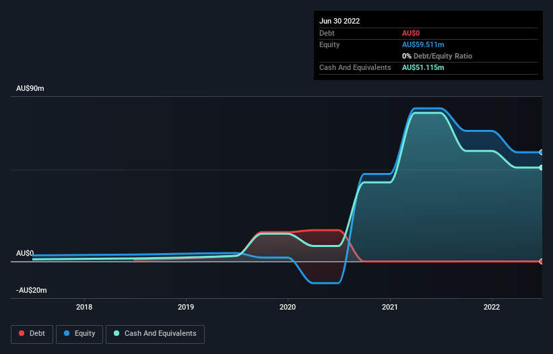This screenshot has width=553, height=354.
Task: Click the teal Cash And Equivalents legend dot
Action: (x=117, y=333)
